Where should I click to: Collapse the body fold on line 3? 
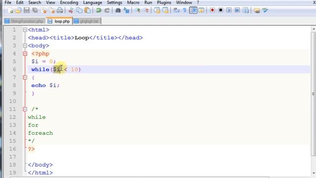coord(25,45)
